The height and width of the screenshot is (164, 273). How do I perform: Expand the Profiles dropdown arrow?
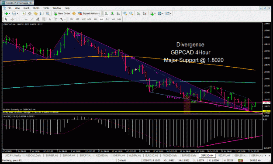[x=17, y=14]
